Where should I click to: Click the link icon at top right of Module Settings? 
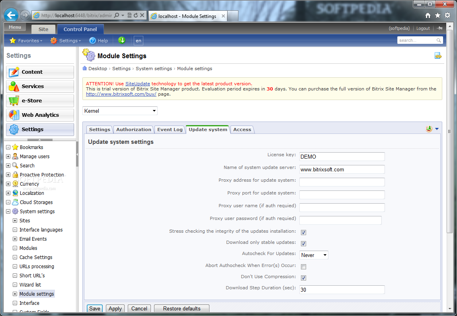[x=438, y=56]
